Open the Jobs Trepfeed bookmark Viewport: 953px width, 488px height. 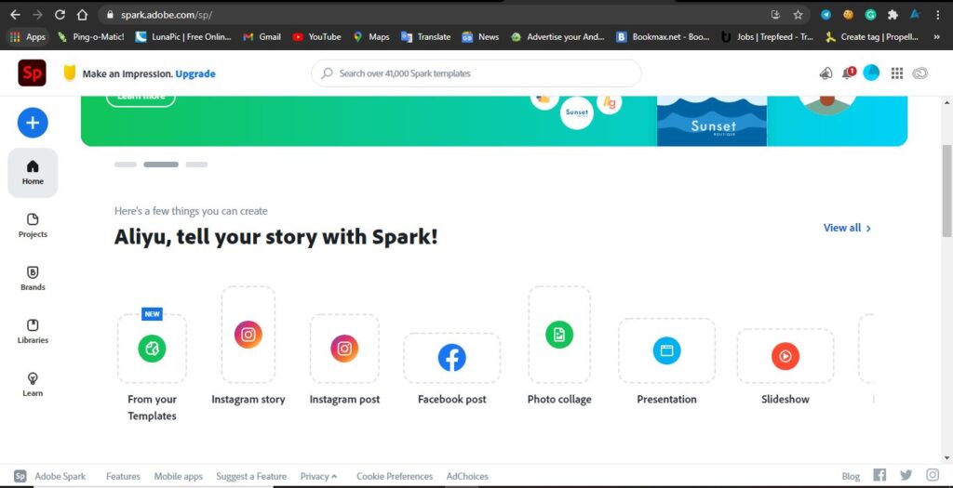[768, 37]
